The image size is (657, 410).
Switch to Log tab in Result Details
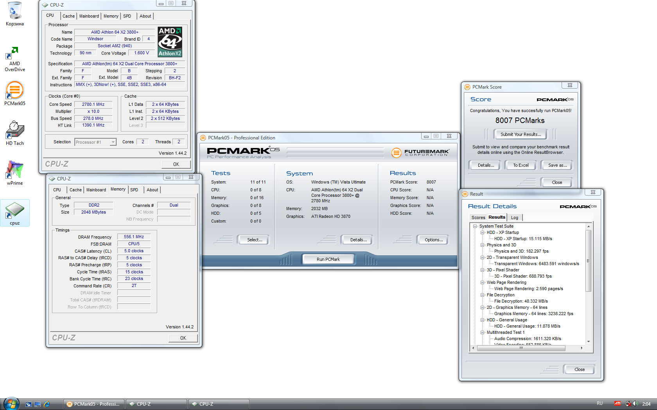tap(515, 217)
